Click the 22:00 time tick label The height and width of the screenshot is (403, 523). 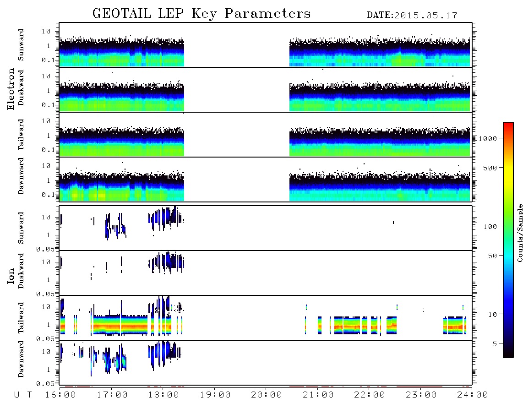(x=370, y=395)
